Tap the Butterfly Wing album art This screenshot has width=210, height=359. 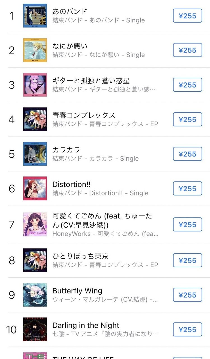35,295
